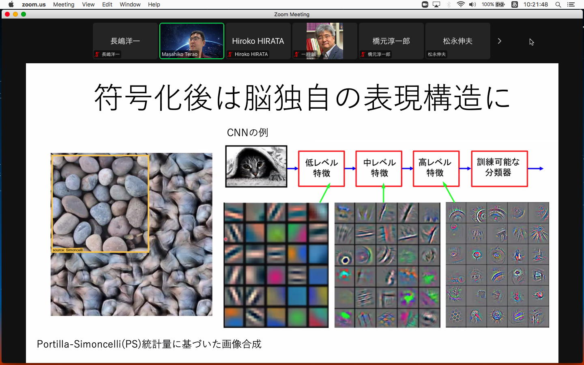Click the 高レベル特徴 box
The width and height of the screenshot is (584, 365).
436,169
